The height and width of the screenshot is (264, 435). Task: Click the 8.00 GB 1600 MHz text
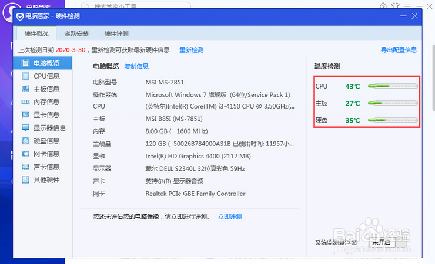pos(177,131)
